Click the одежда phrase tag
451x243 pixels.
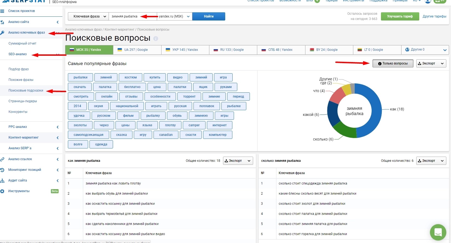[101, 144]
